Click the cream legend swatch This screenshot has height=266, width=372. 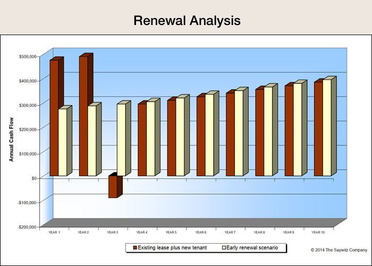(224, 248)
